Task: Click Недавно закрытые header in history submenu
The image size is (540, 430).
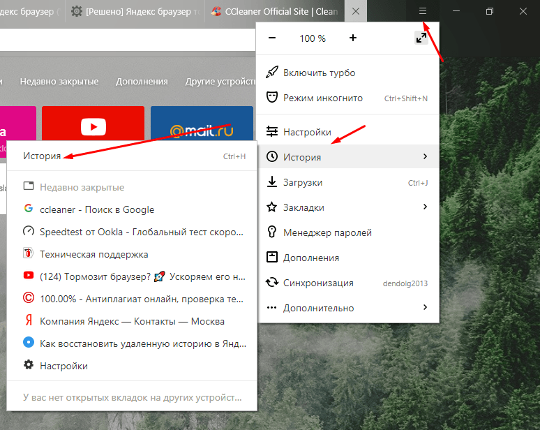Action: (x=82, y=188)
